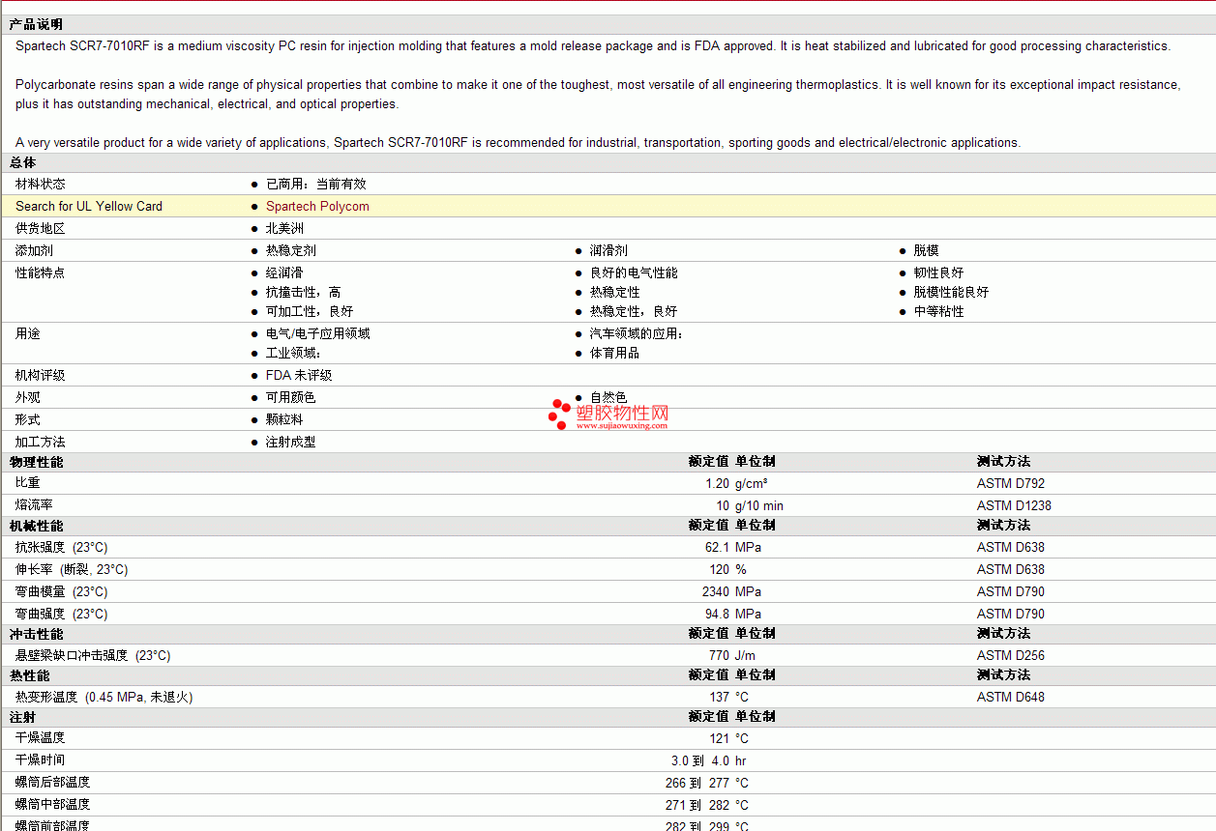
Task: Select the 螺筒后部温度 label
Action: click(53, 783)
